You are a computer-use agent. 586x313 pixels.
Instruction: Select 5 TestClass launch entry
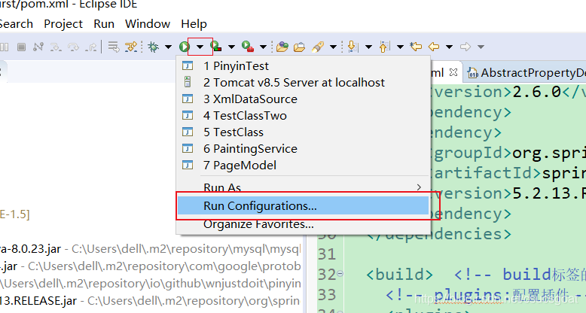303,132
